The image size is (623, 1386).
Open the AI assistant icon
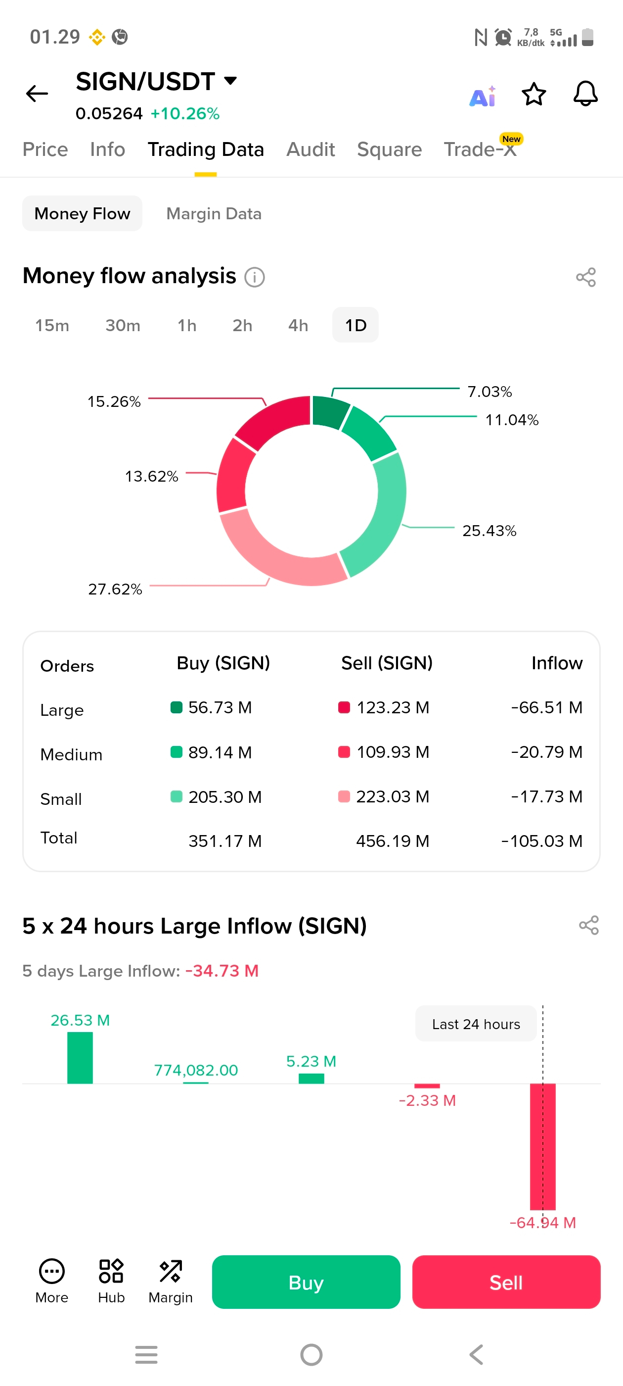tap(482, 97)
